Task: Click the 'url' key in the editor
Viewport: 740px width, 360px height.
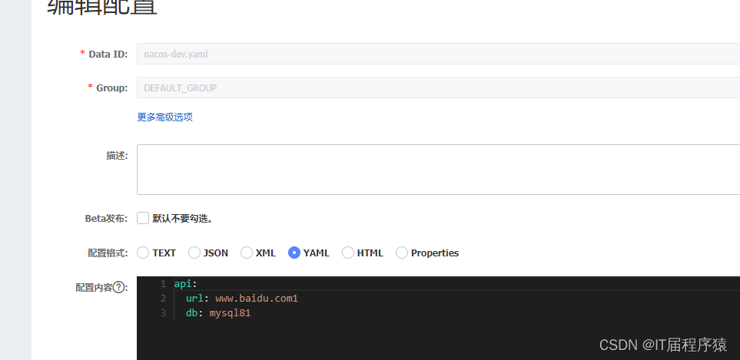Action: pyautogui.click(x=194, y=299)
